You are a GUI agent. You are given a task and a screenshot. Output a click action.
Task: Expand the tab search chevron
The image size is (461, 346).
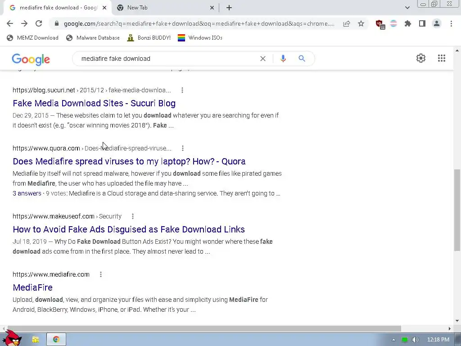point(407,8)
